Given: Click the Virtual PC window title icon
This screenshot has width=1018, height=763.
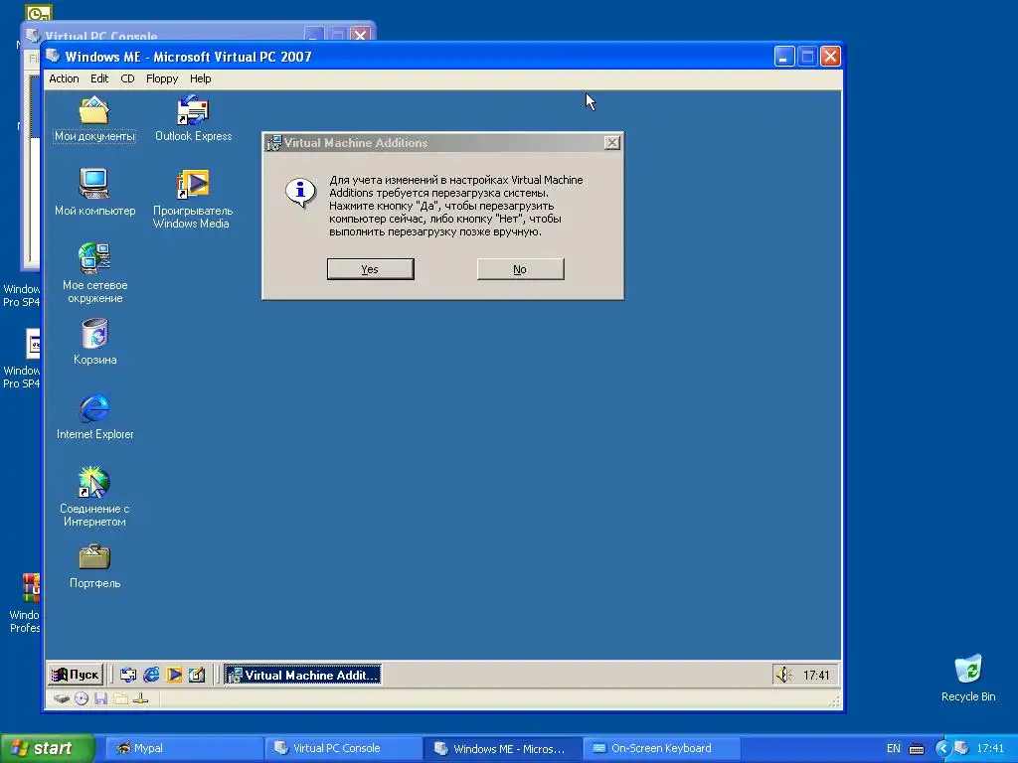Looking at the screenshot, I should 54,57.
